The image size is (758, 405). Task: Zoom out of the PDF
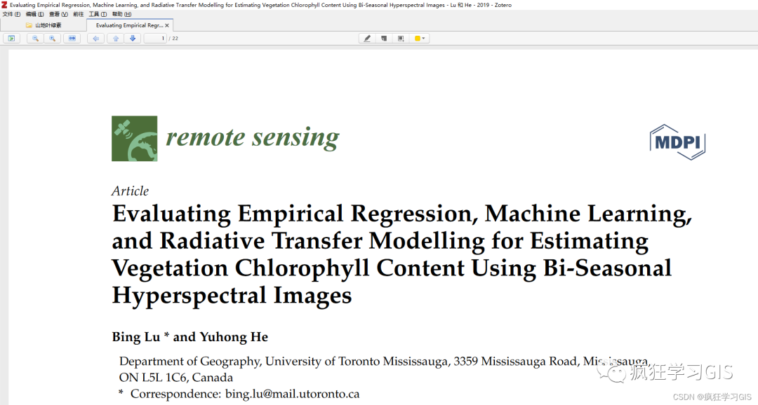coord(35,38)
